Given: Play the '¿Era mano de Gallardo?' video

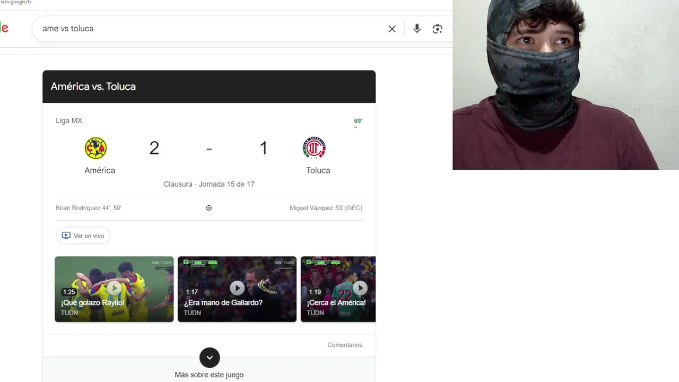Looking at the screenshot, I should (x=237, y=289).
